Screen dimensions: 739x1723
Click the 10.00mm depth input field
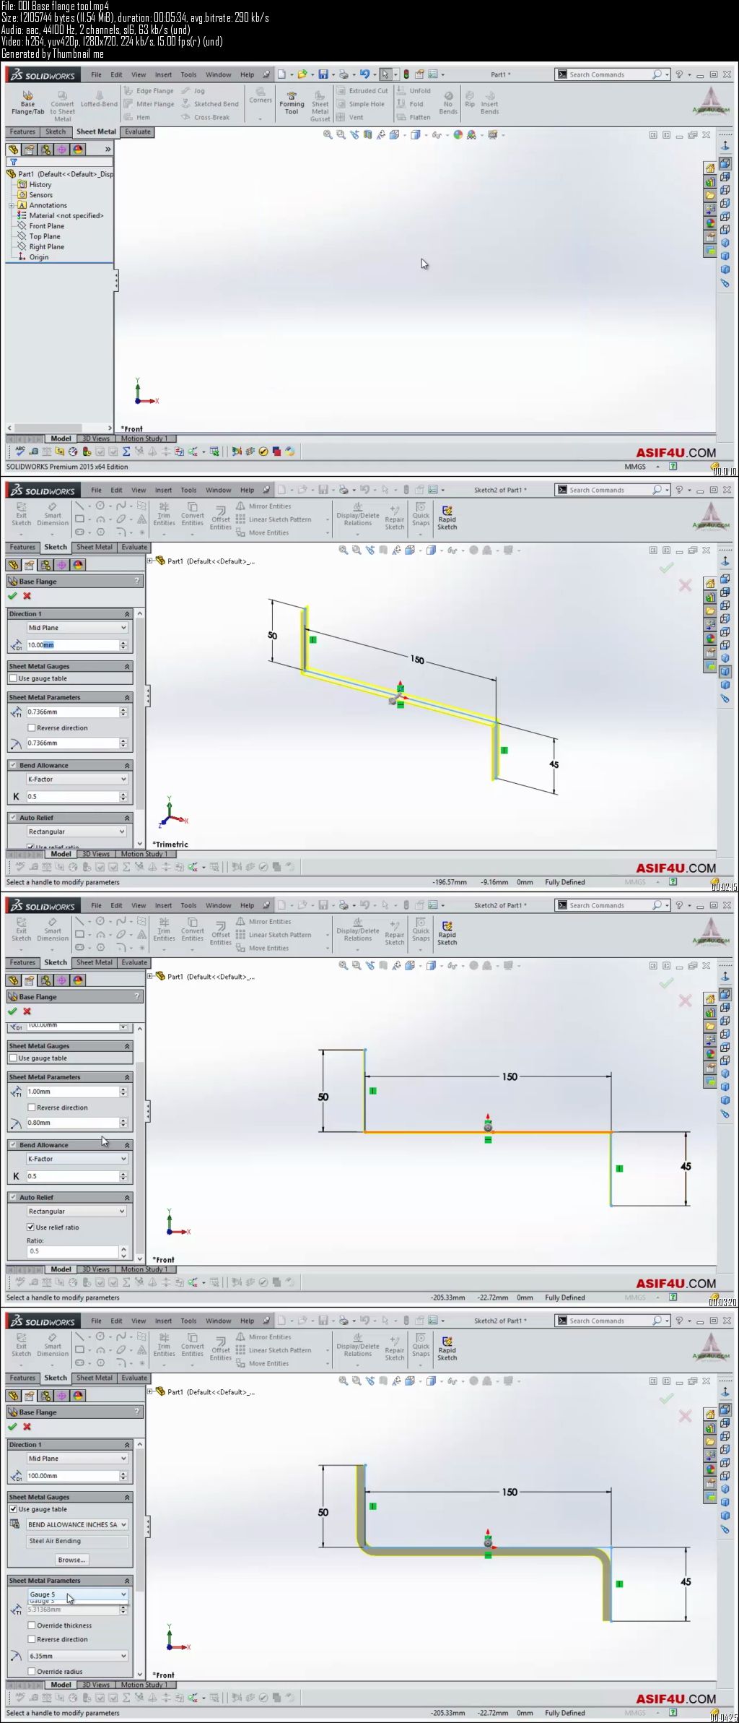(72, 645)
